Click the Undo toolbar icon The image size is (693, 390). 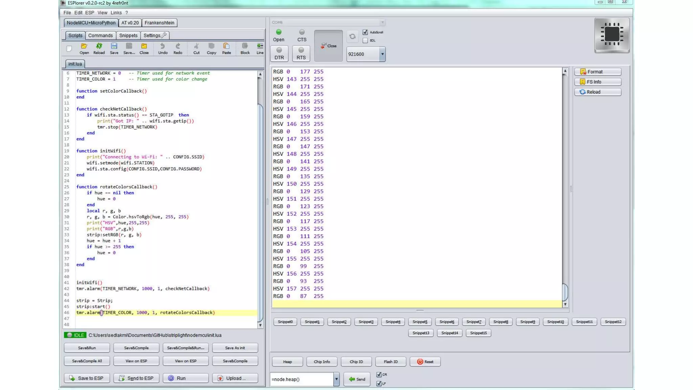tap(163, 48)
